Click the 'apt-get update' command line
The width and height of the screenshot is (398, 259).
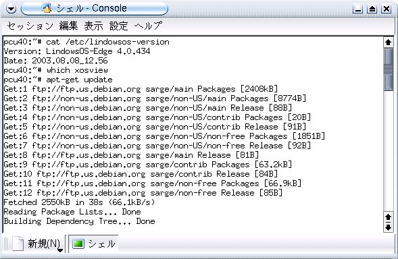tap(58, 80)
